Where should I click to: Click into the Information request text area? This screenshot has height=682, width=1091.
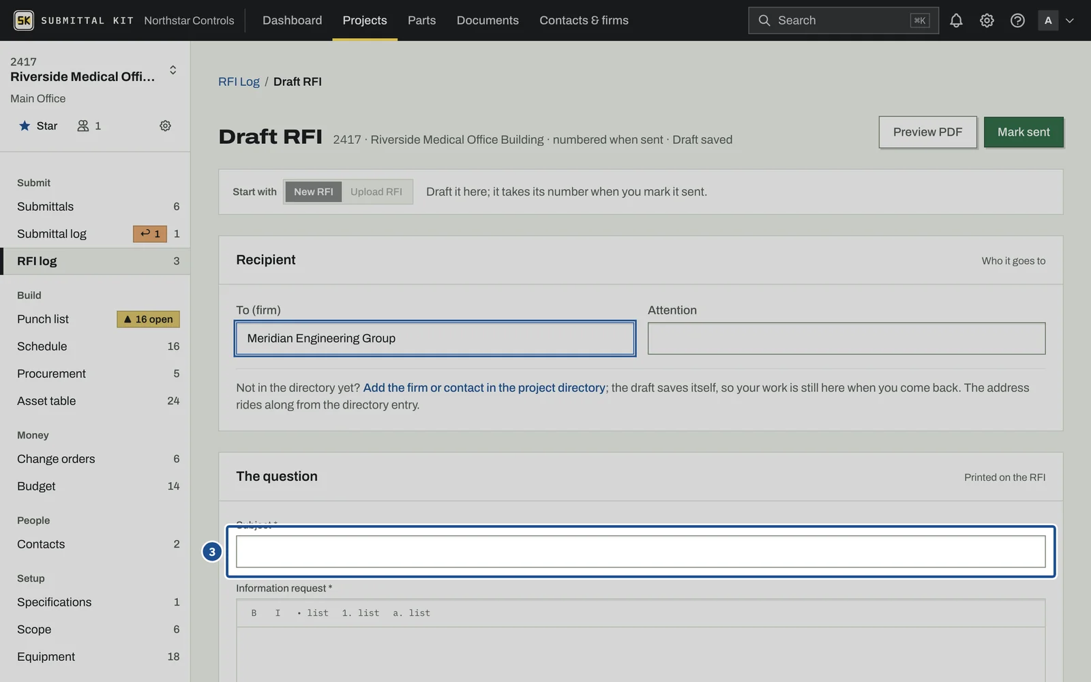point(640,655)
